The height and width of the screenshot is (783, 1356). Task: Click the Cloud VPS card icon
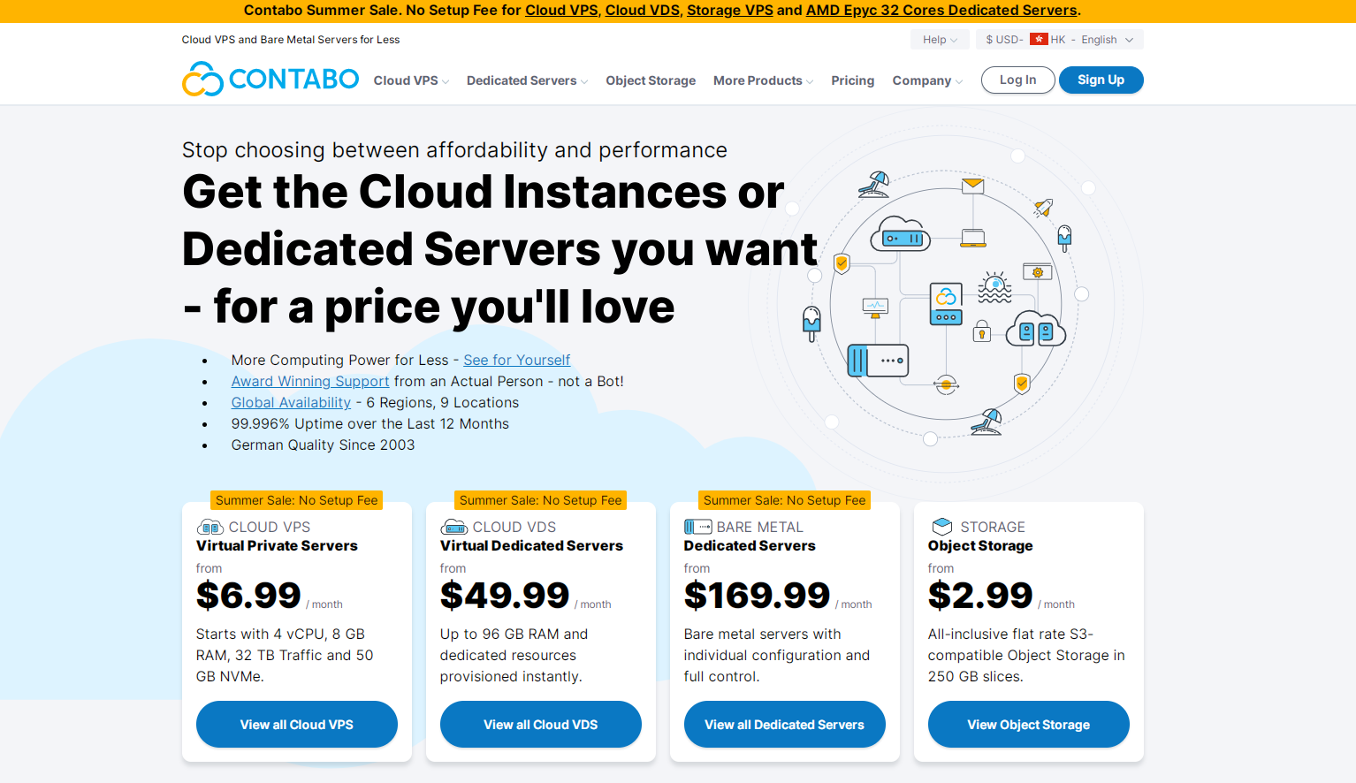pos(209,528)
